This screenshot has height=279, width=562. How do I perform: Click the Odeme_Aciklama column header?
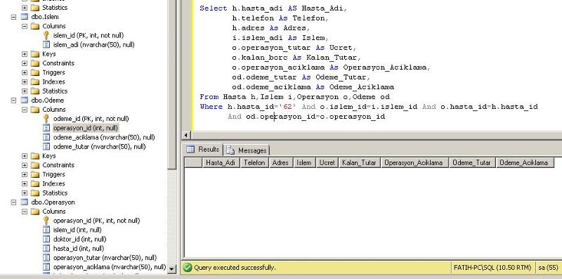525,162
